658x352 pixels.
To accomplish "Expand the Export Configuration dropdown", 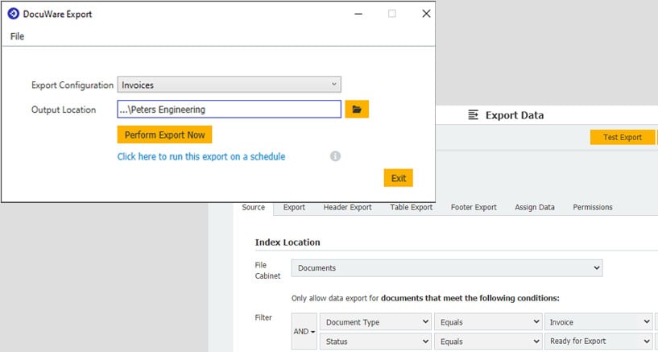I will pyautogui.click(x=229, y=85).
